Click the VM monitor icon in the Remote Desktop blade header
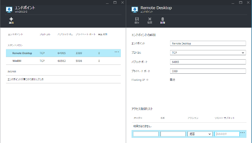The height and width of the screenshot is (143, 252). click(x=135, y=10)
